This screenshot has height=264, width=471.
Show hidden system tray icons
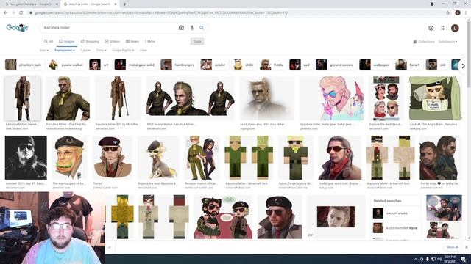pyautogui.click(x=416, y=259)
